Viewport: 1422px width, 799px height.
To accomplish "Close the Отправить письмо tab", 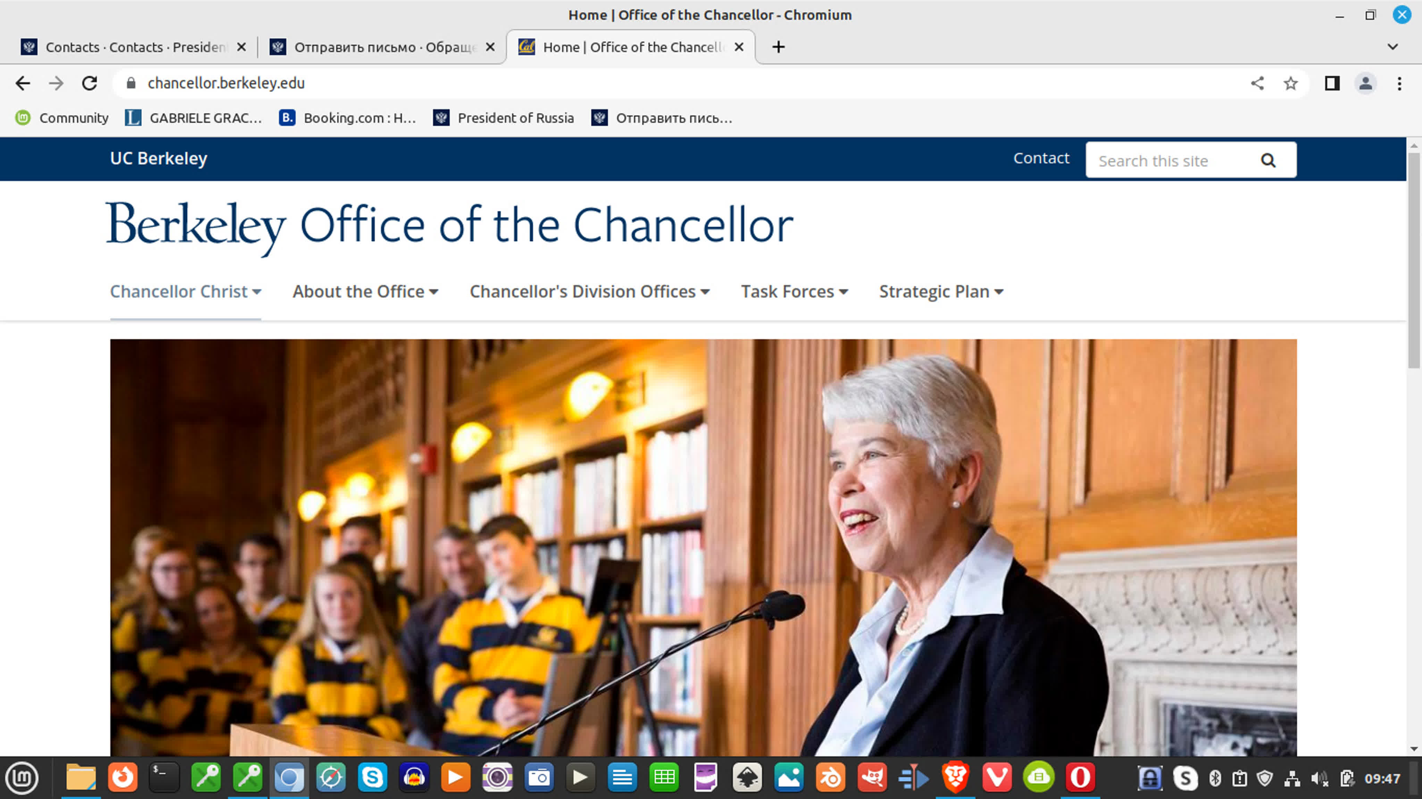I will pyautogui.click(x=490, y=47).
